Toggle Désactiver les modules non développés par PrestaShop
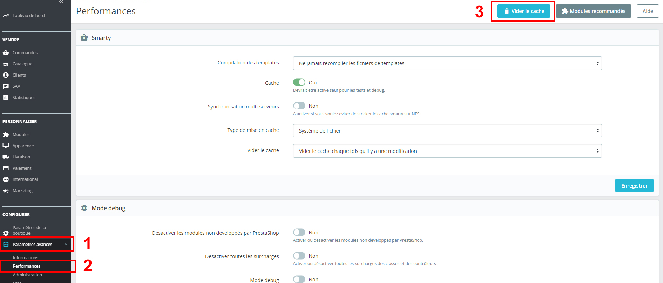This screenshot has height=283, width=663. (x=299, y=232)
